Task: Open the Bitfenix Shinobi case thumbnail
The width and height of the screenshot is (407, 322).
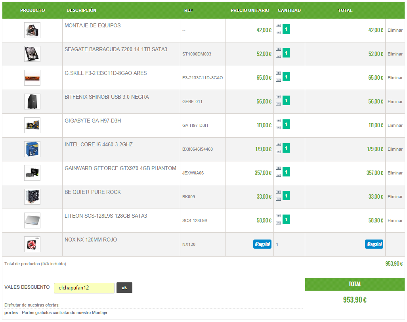Action: click(x=32, y=102)
